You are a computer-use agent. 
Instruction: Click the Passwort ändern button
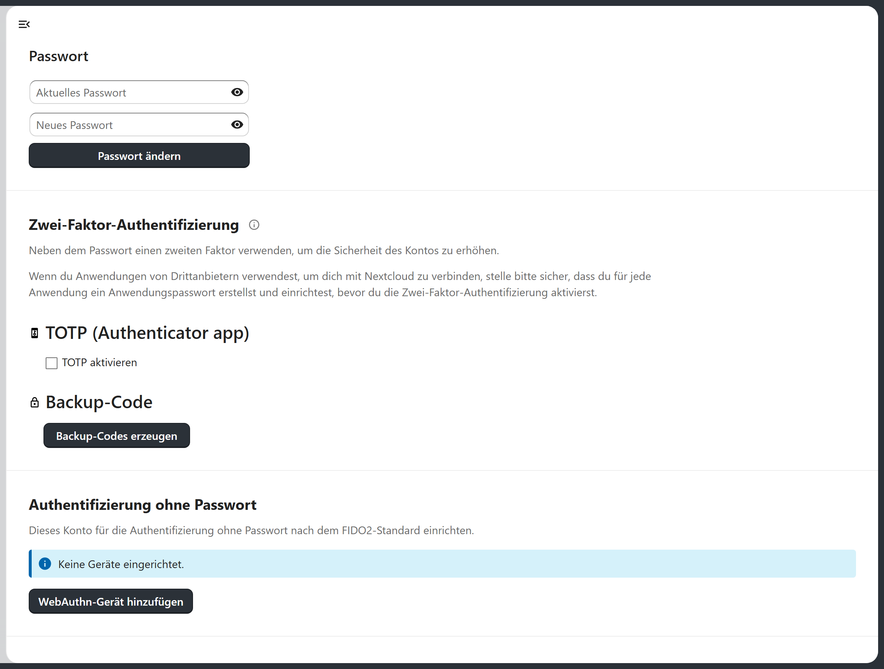tap(139, 156)
